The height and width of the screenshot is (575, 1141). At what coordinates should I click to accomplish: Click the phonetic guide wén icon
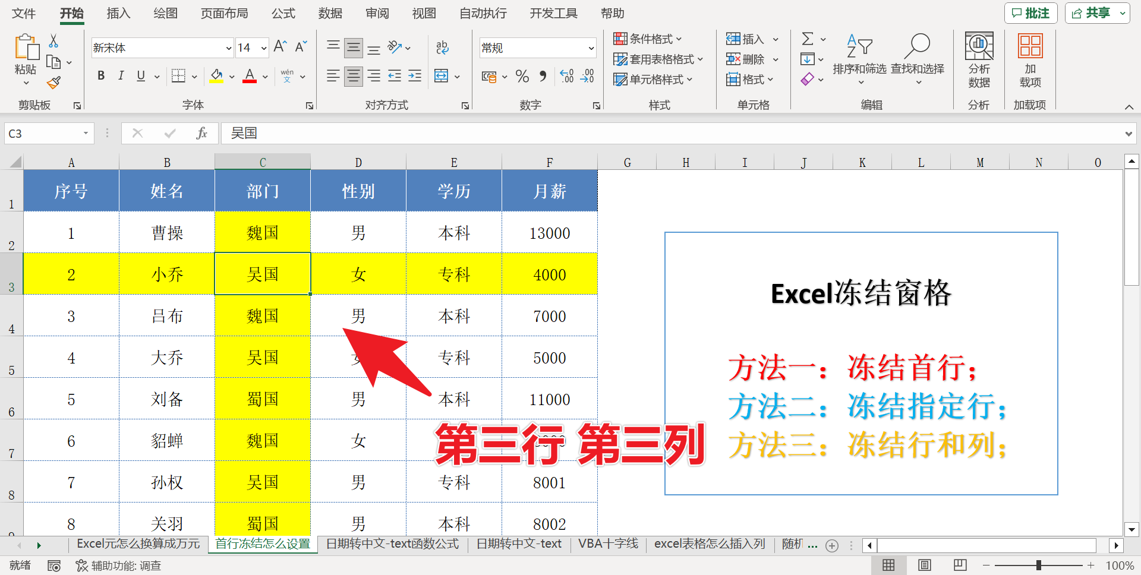pos(287,75)
